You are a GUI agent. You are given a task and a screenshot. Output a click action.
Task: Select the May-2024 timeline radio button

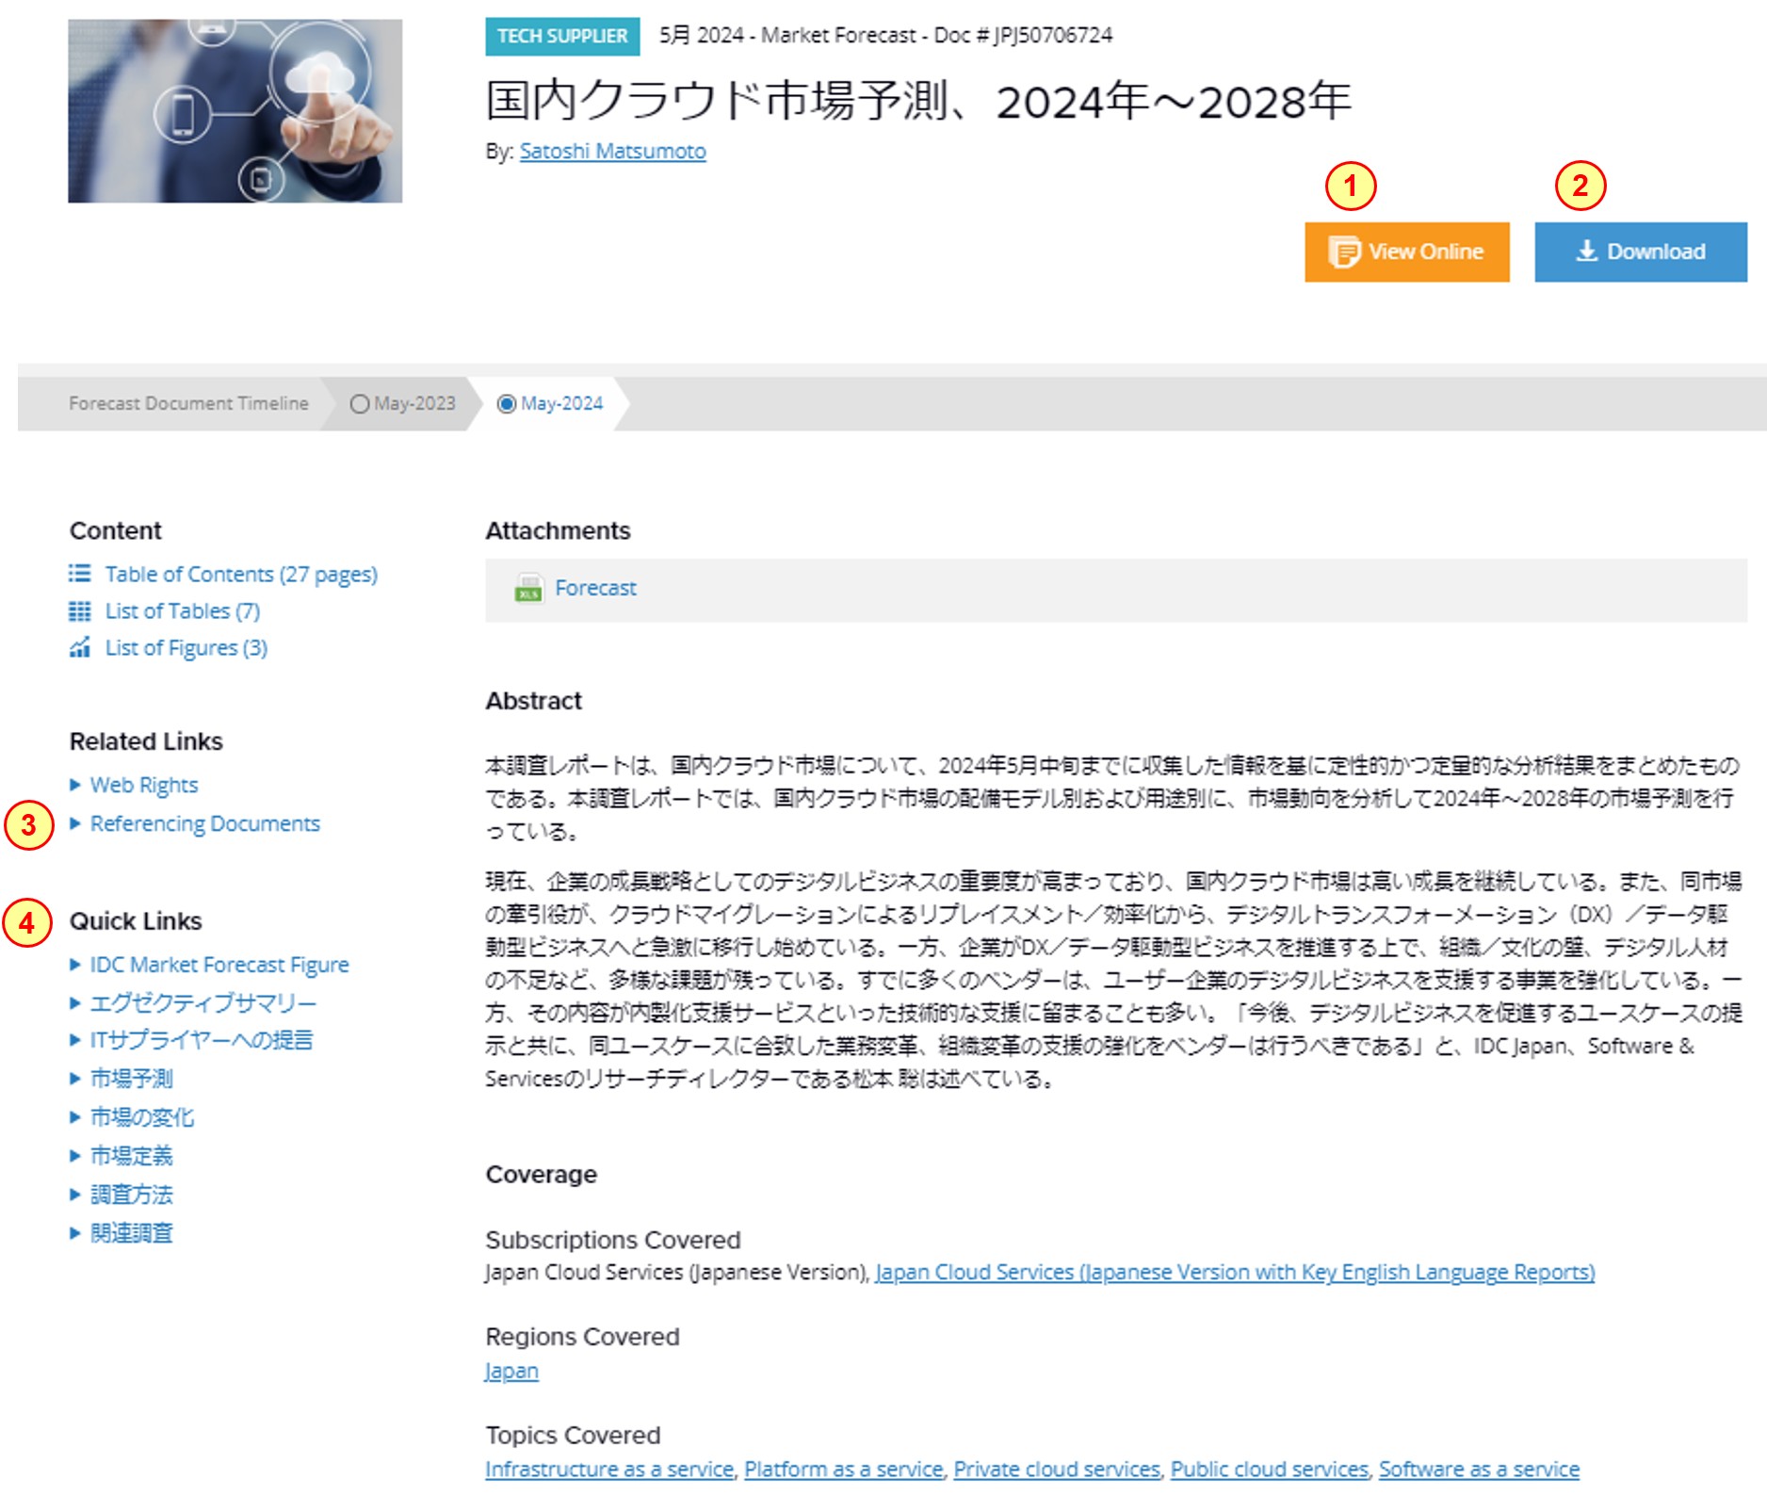coord(507,403)
